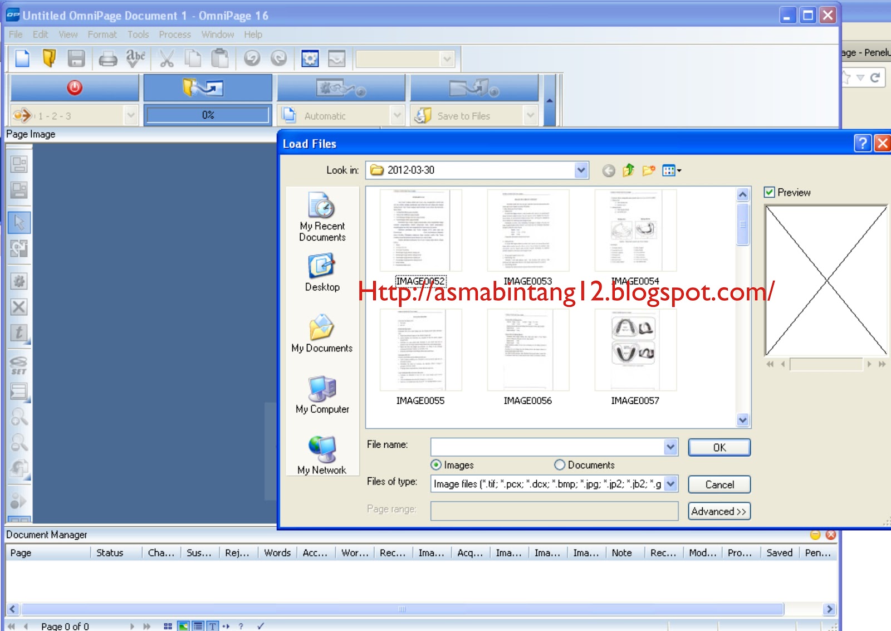891x631 pixels.
Task: Select the Images radio button
Action: click(436, 464)
